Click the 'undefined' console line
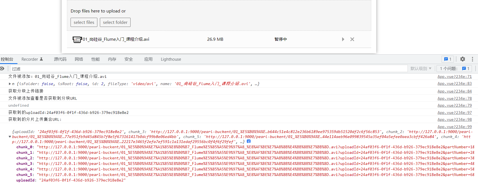This screenshot has width=478, height=184. 19,105
